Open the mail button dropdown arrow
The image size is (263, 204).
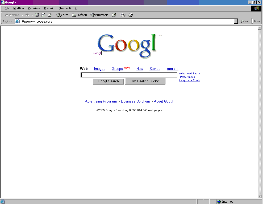126,15
